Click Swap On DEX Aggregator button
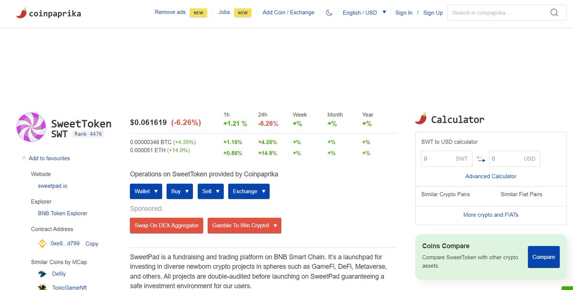The height and width of the screenshot is (290, 573). 167,226
